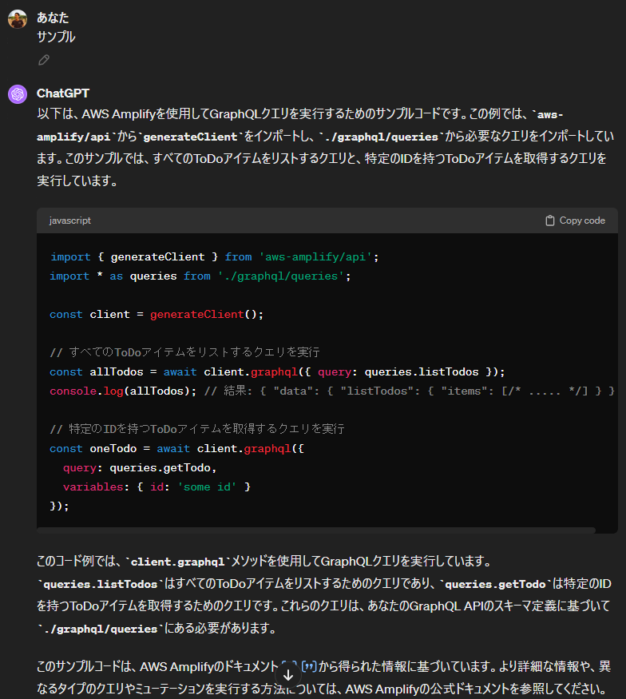This screenshot has width=626, height=699.
Task: Click the code block horizontal scrollbar
Action: (x=316, y=530)
